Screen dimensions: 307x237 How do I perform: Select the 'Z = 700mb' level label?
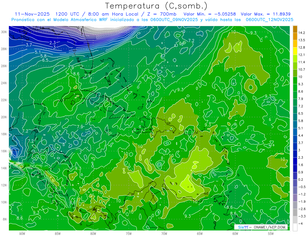click(162, 14)
